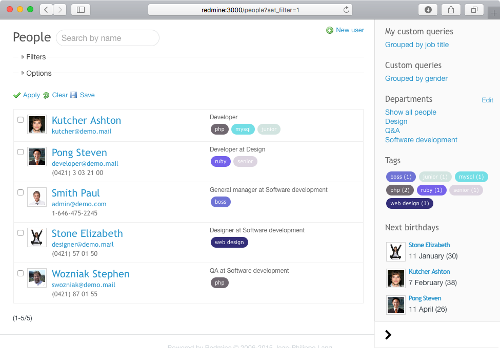Expand the Filters section
The image size is (500, 348).
(23, 57)
